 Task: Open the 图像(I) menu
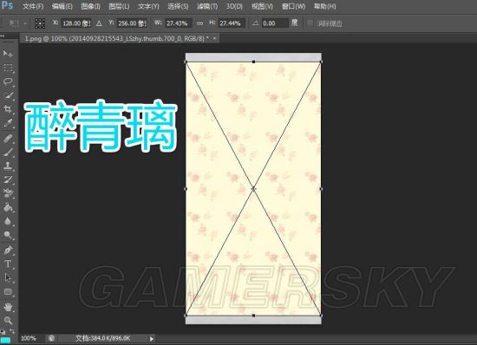tap(90, 6)
